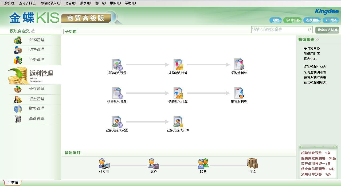341x186 pixels.
Task: Click the wrench icon beside 账簿报表
Action: [x=317, y=40]
